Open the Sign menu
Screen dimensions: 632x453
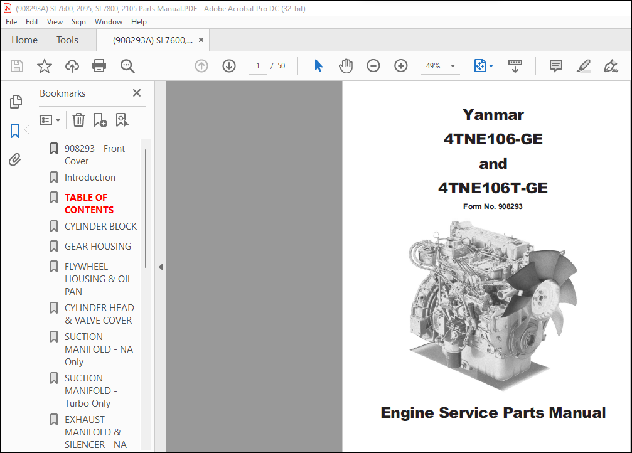(78, 22)
